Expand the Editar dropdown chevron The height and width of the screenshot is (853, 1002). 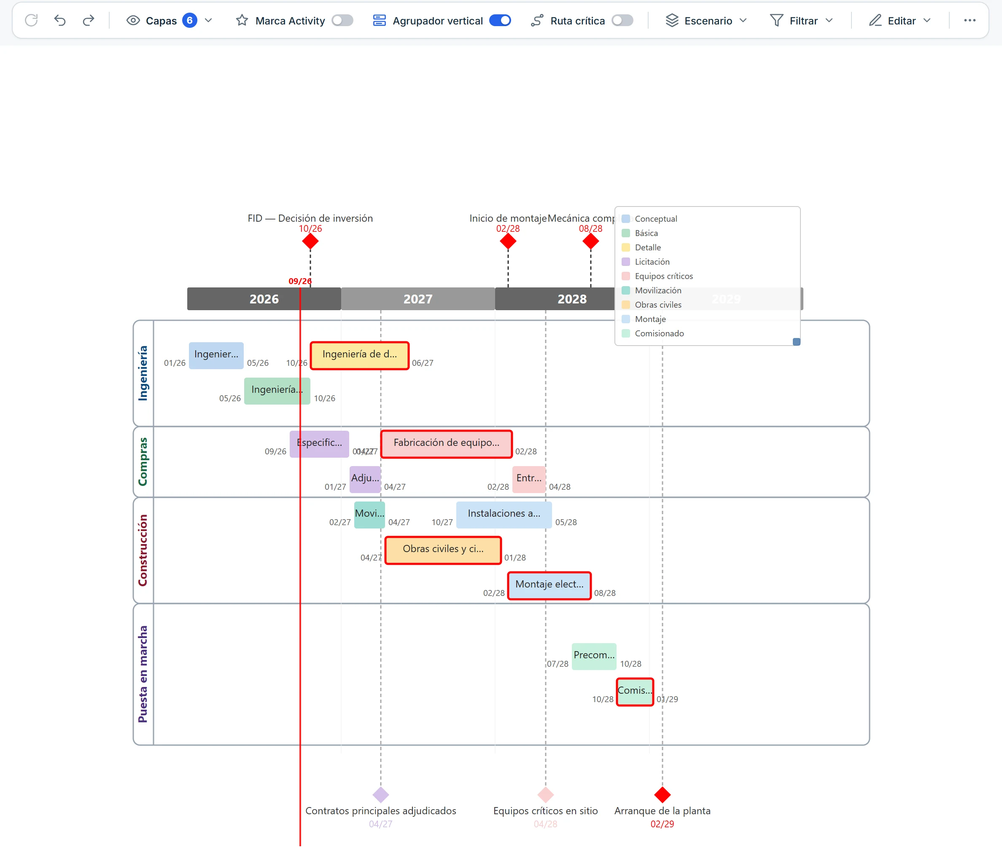point(927,20)
